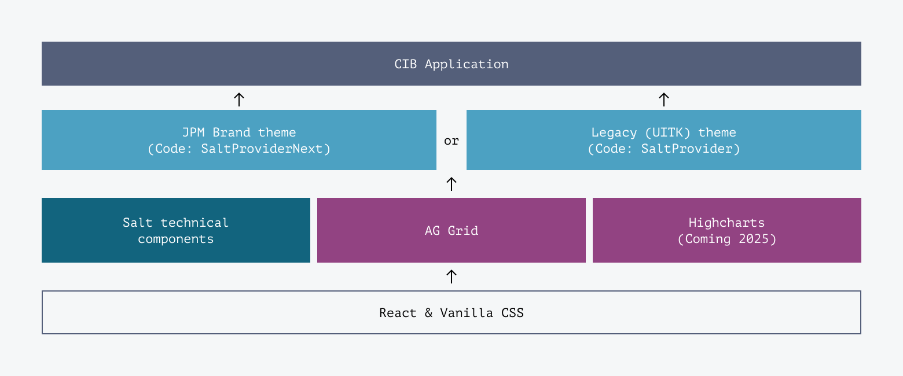The image size is (903, 376).
Task: Click the '(Coming 2025)' text
Action: point(726,239)
